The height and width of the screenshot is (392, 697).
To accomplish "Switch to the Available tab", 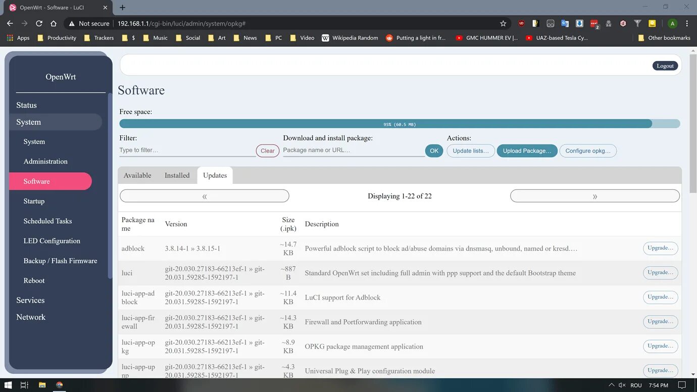I will pyautogui.click(x=137, y=175).
